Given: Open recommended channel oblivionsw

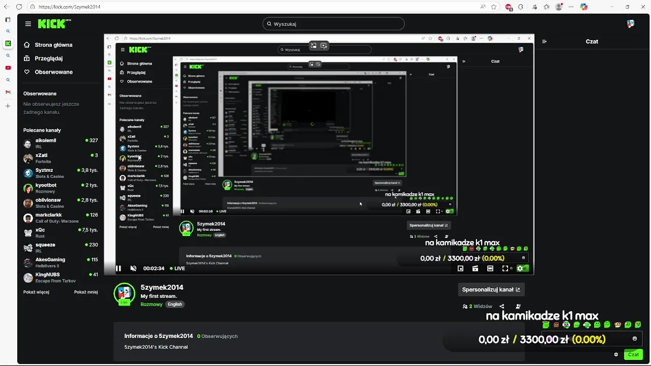Looking at the screenshot, I should click(61, 203).
